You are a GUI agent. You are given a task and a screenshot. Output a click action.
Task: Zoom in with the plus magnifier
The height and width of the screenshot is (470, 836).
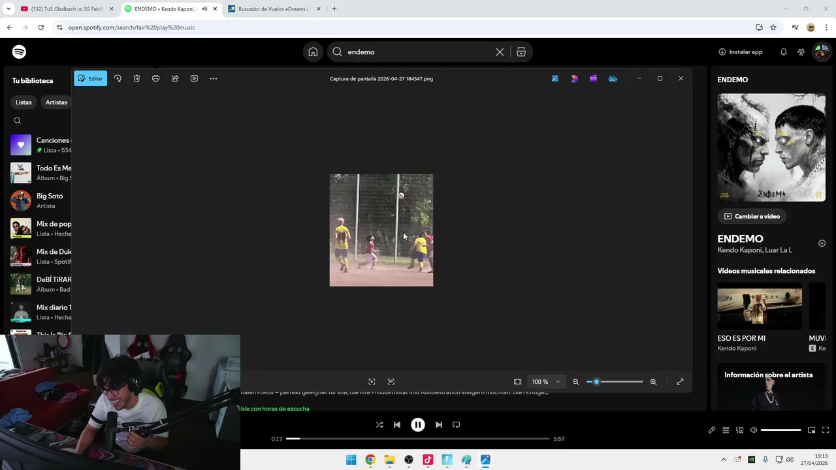(653, 382)
